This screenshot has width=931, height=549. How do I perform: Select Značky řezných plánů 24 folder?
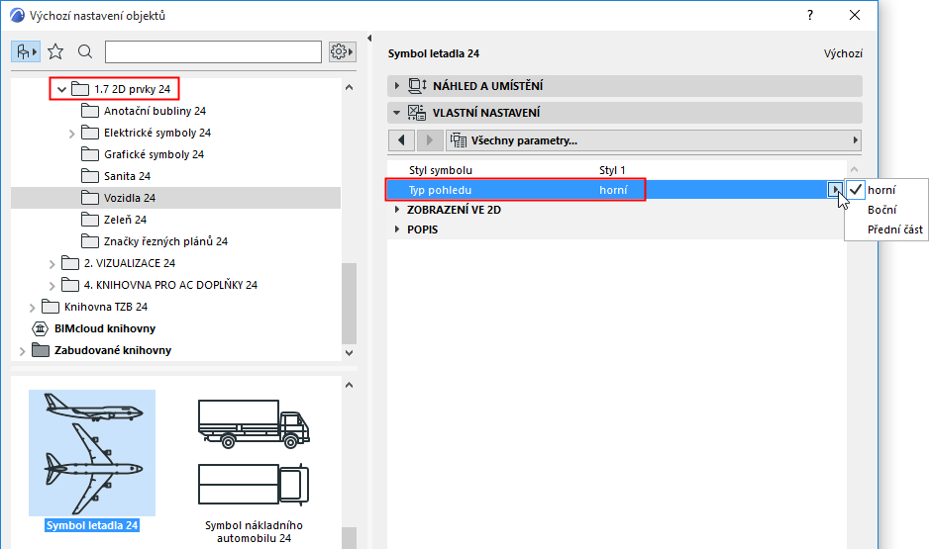[165, 241]
